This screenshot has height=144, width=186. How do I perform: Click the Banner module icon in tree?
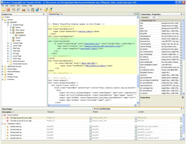[x=14, y=27]
